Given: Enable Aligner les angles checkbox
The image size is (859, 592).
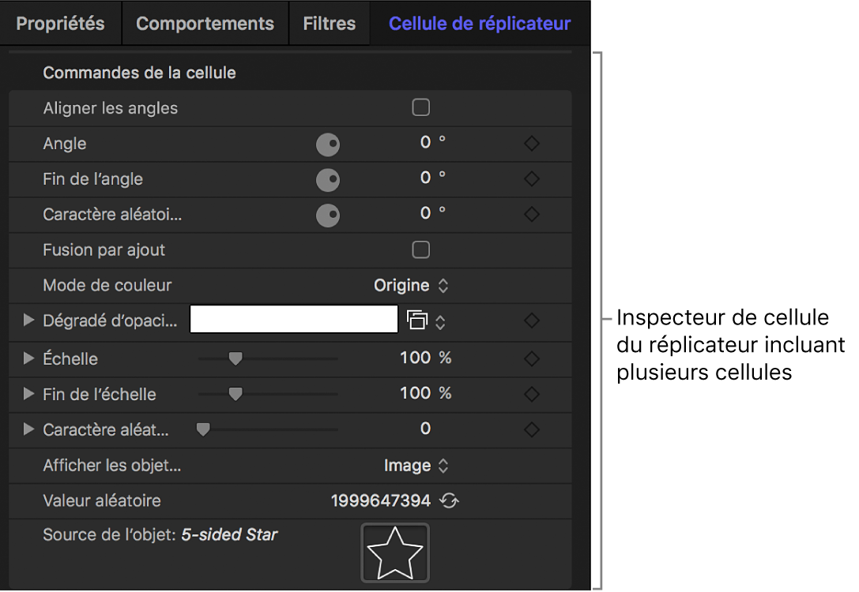Looking at the screenshot, I should click(x=421, y=107).
